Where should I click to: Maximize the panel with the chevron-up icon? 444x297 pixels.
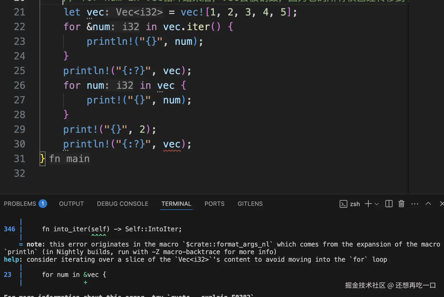[x=428, y=204]
